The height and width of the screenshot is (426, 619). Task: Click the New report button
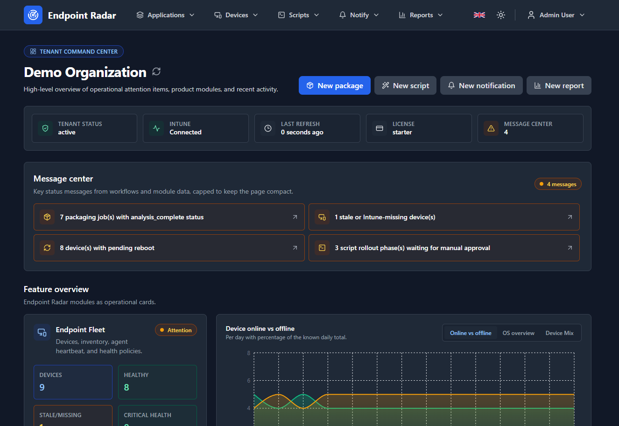click(x=559, y=85)
